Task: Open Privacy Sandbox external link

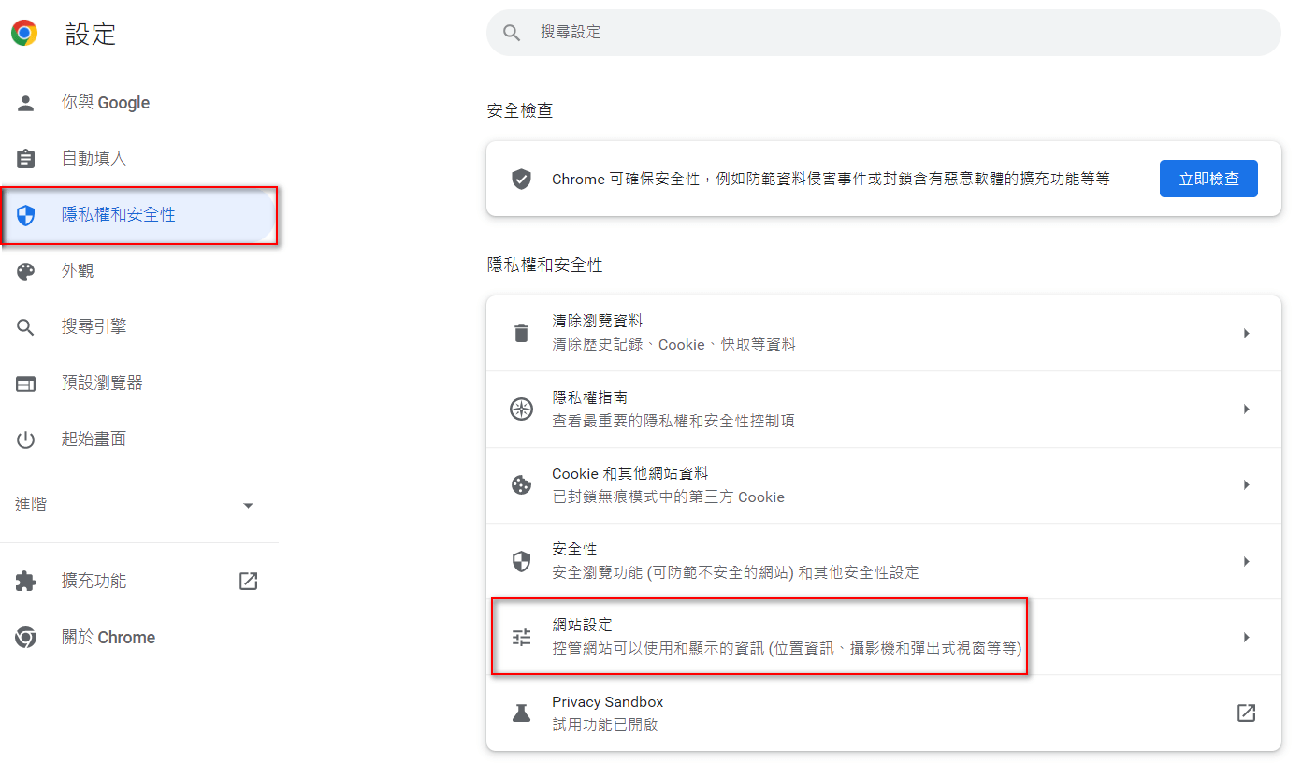Action: pos(1246,713)
